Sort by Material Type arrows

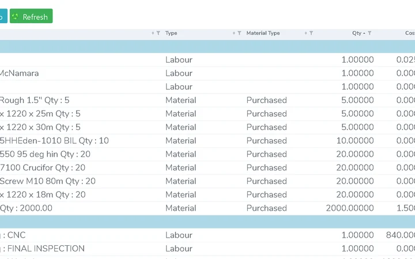click(x=305, y=33)
